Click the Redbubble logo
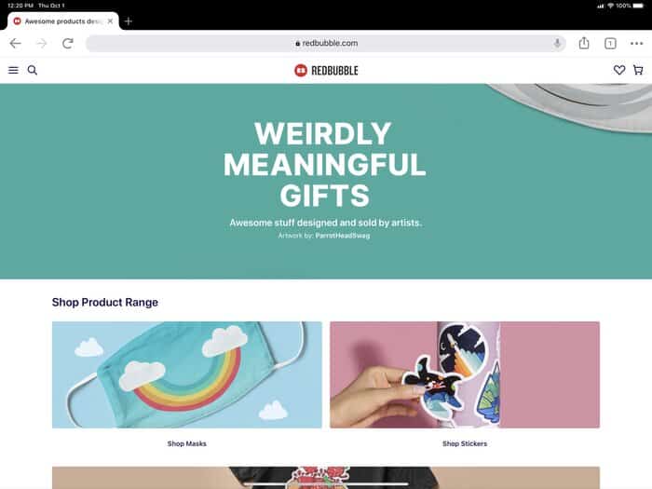 click(x=326, y=70)
